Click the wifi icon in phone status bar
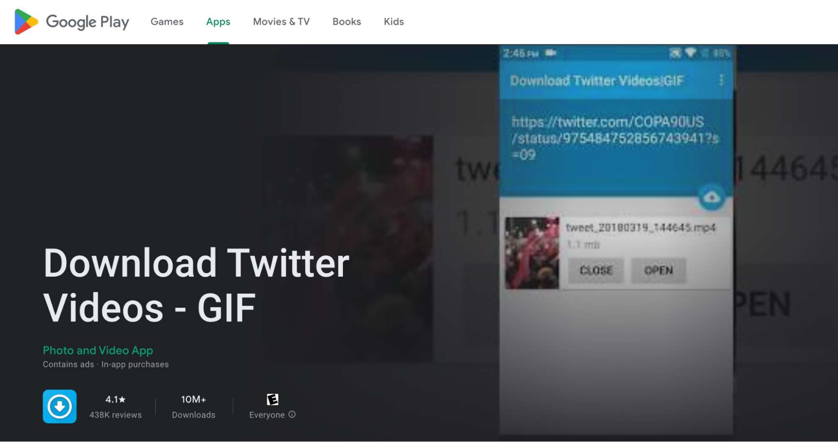The width and height of the screenshot is (838, 442). point(690,53)
